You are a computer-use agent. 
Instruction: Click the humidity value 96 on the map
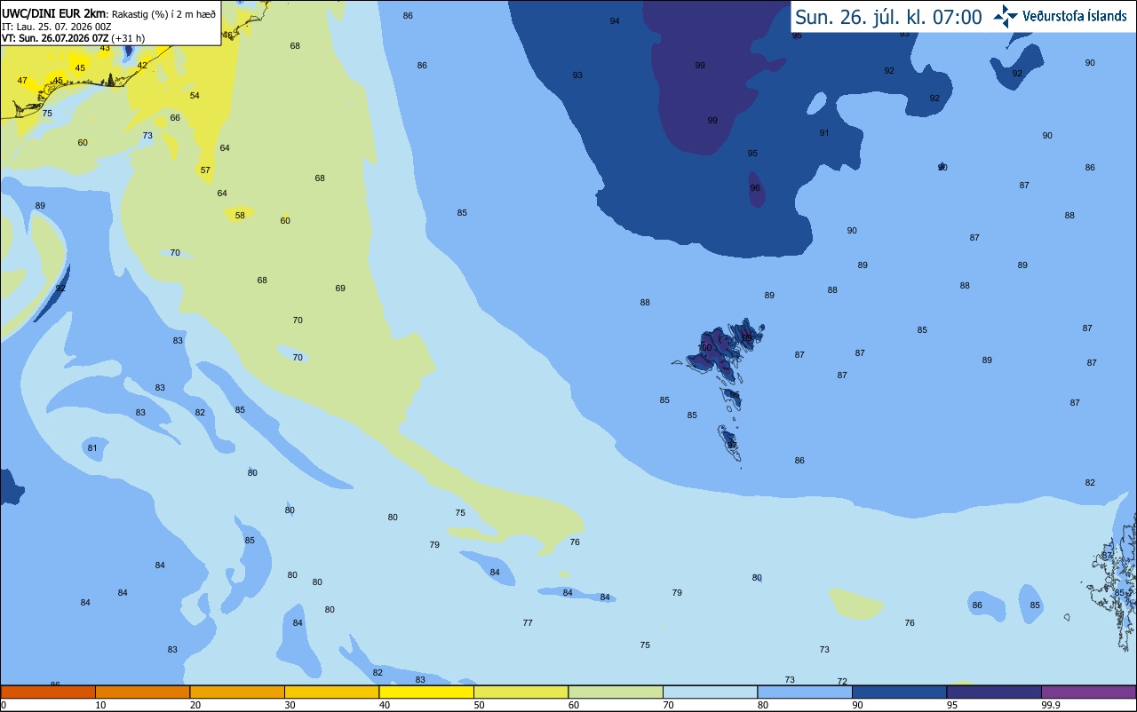pos(755,188)
